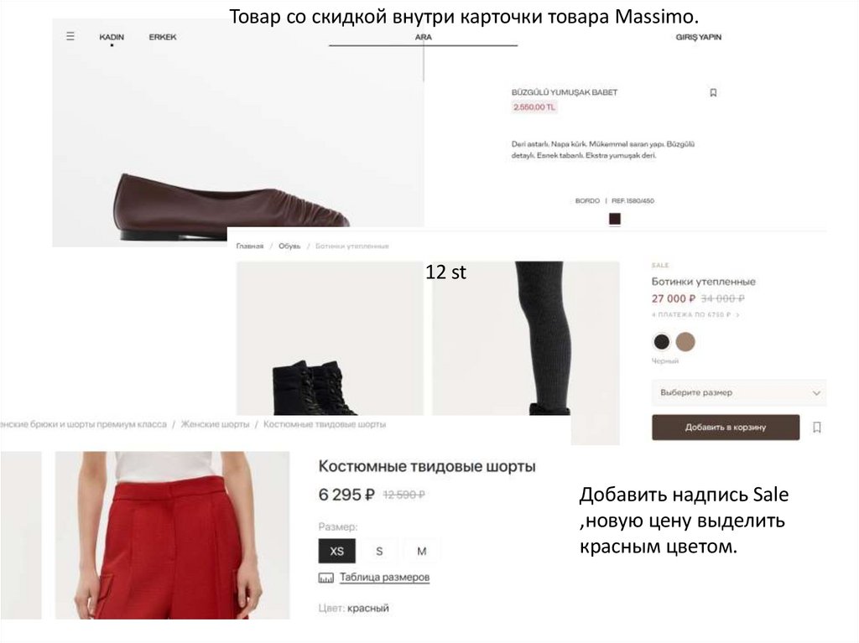Switch to the KADIN tab
859x643 pixels.
pyautogui.click(x=112, y=37)
